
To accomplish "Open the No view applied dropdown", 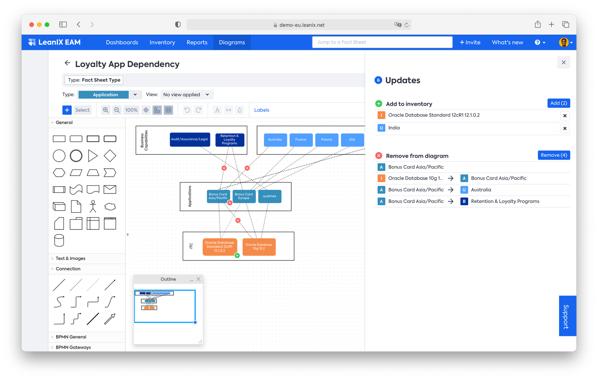I will coord(187,95).
